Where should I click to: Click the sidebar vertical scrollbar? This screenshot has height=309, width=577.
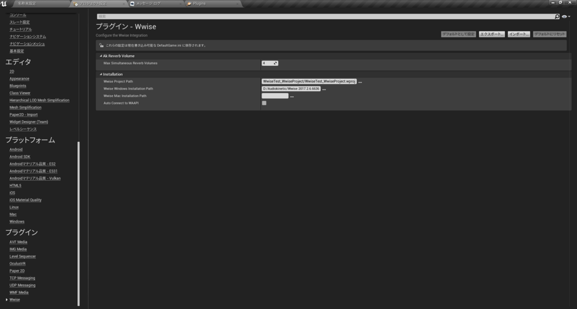click(79, 223)
